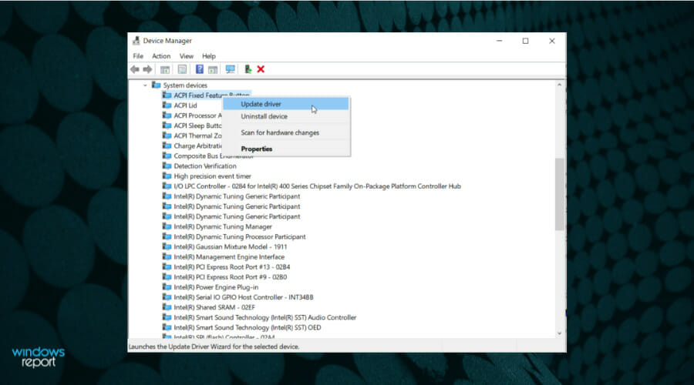The image size is (694, 385).
Task: Click the icon beside Intel(R) Dynamic Tuning Manager
Action: 167,226
